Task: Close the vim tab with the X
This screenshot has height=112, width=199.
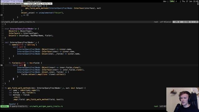Action: click(198, 4)
